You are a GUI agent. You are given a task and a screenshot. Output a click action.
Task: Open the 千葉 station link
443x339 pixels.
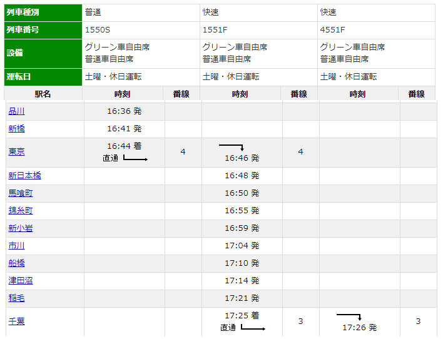(x=16, y=321)
